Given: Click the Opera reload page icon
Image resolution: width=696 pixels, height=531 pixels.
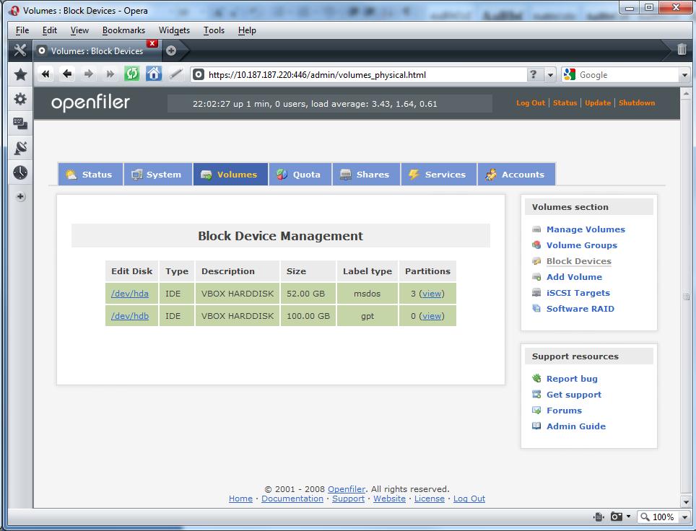Looking at the screenshot, I should coord(131,74).
